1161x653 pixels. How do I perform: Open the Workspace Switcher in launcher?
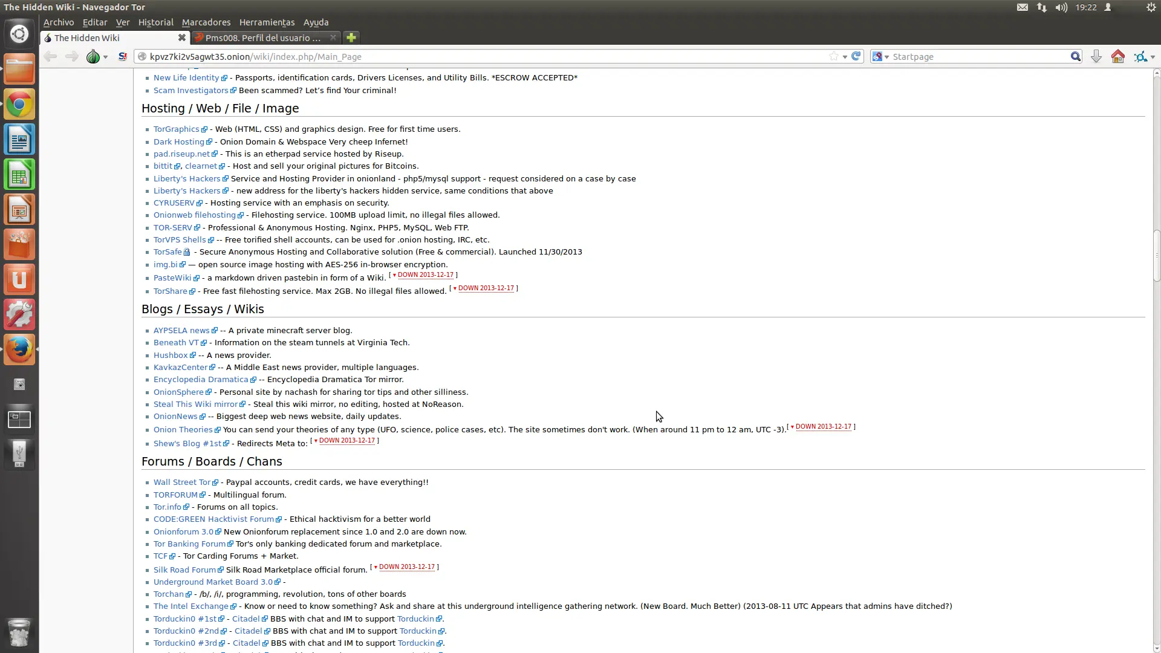click(x=19, y=420)
